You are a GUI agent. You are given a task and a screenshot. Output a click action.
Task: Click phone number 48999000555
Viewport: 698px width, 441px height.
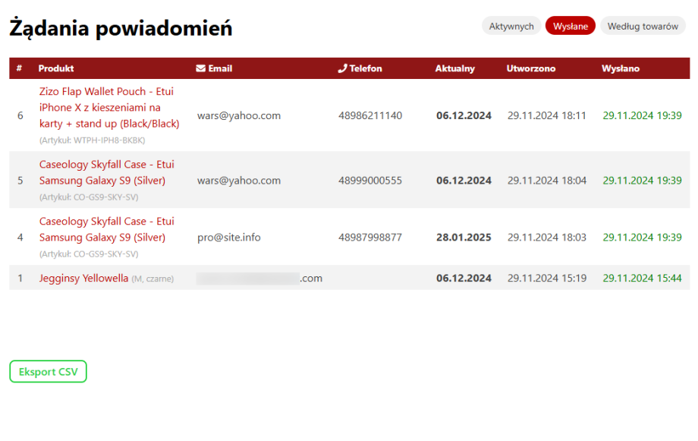click(x=370, y=181)
